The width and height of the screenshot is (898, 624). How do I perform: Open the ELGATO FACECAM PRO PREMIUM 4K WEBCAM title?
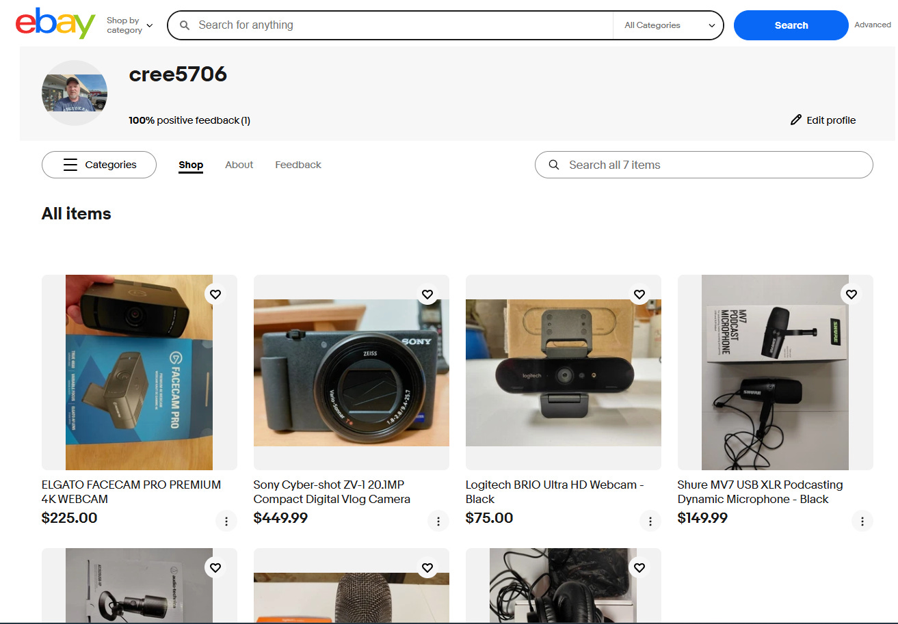131,492
